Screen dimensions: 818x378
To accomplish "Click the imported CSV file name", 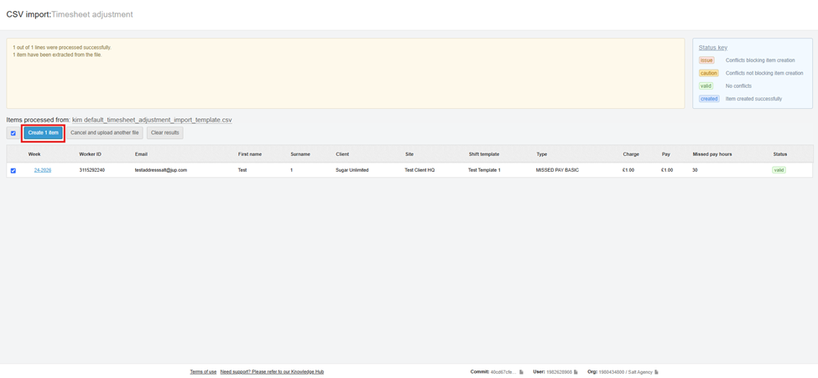I will (152, 120).
